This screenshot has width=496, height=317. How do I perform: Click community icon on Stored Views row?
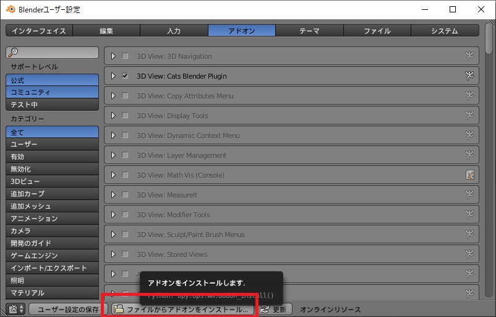[469, 254]
